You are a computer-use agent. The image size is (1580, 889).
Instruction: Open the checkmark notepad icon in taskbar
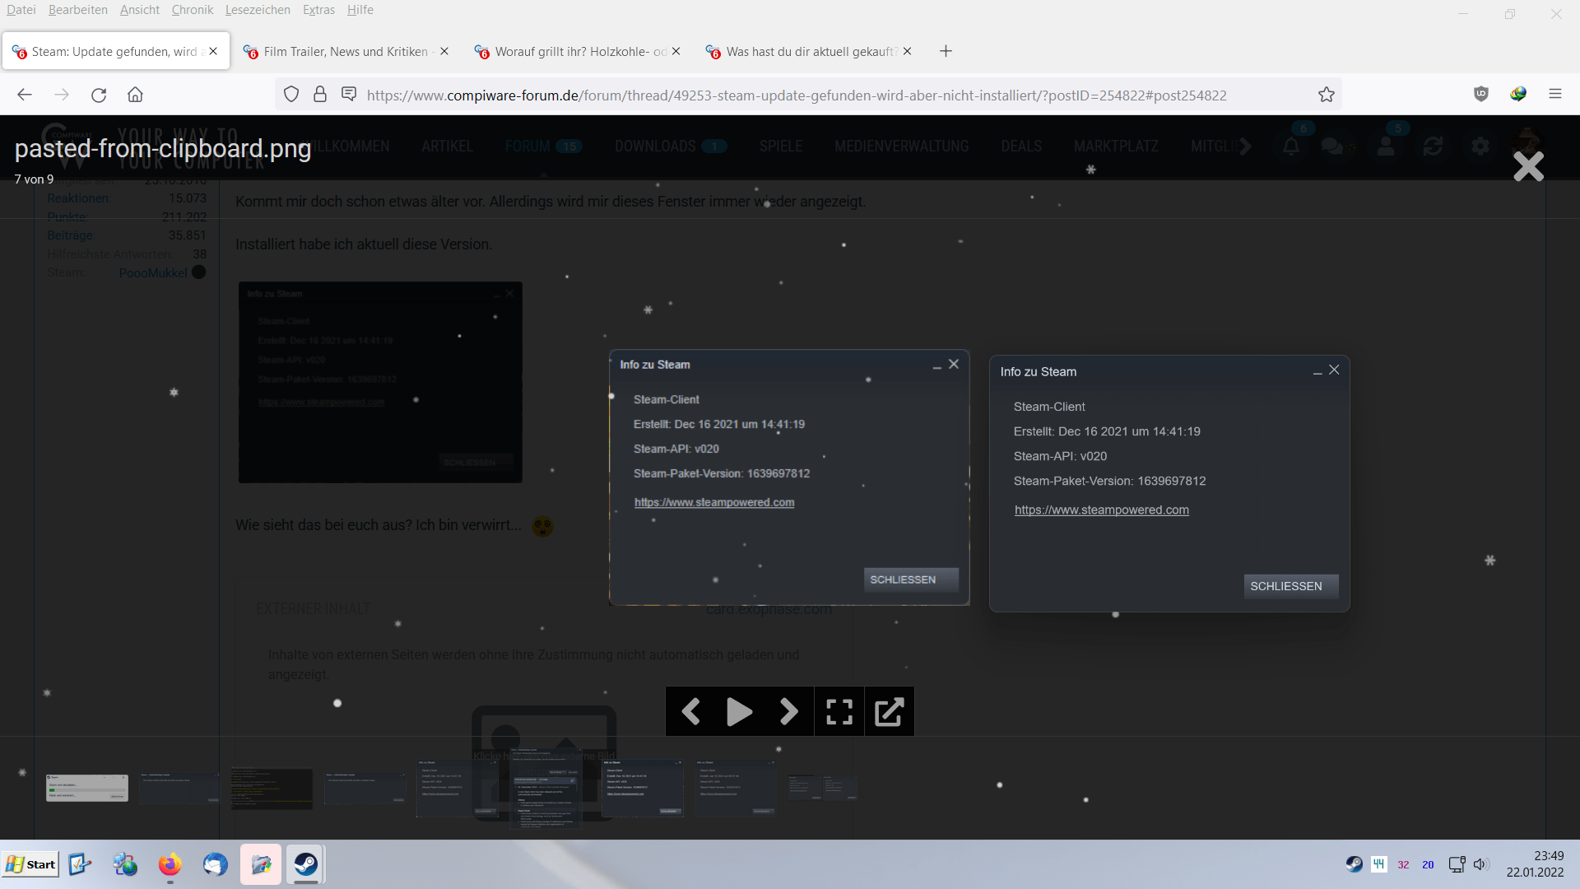tap(80, 864)
